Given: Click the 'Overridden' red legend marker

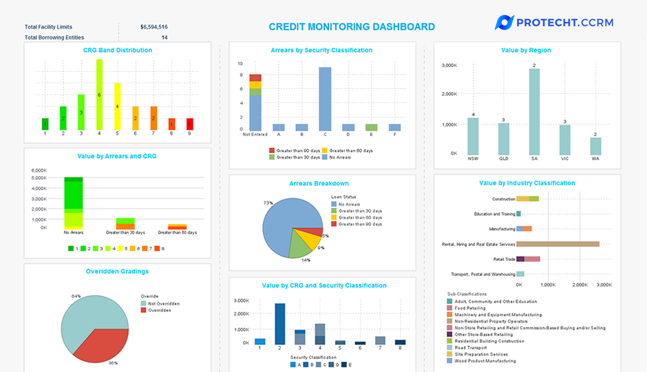Looking at the screenshot, I should 144,310.
